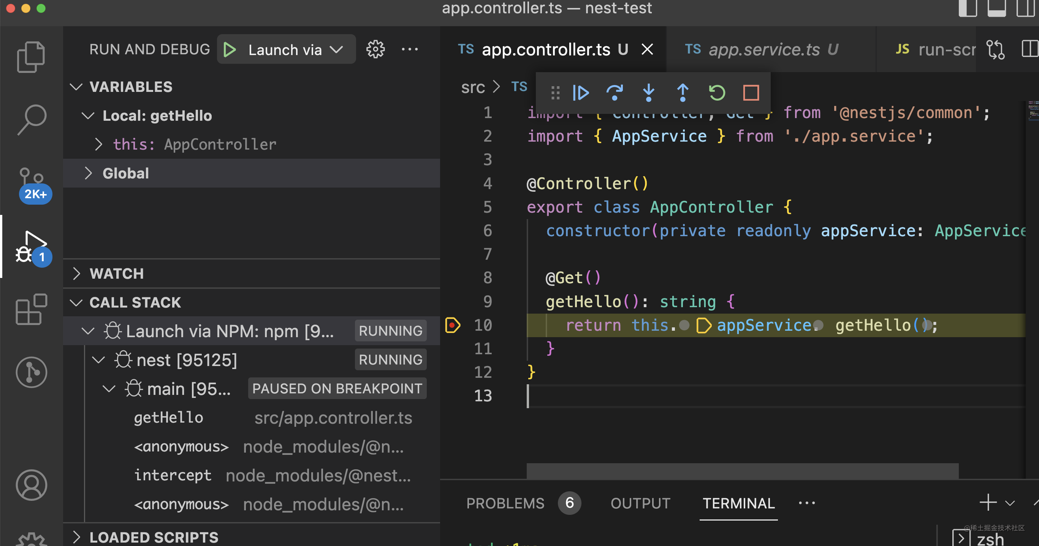
Task: Open the PROBLEMS panel tab
Action: click(x=505, y=503)
